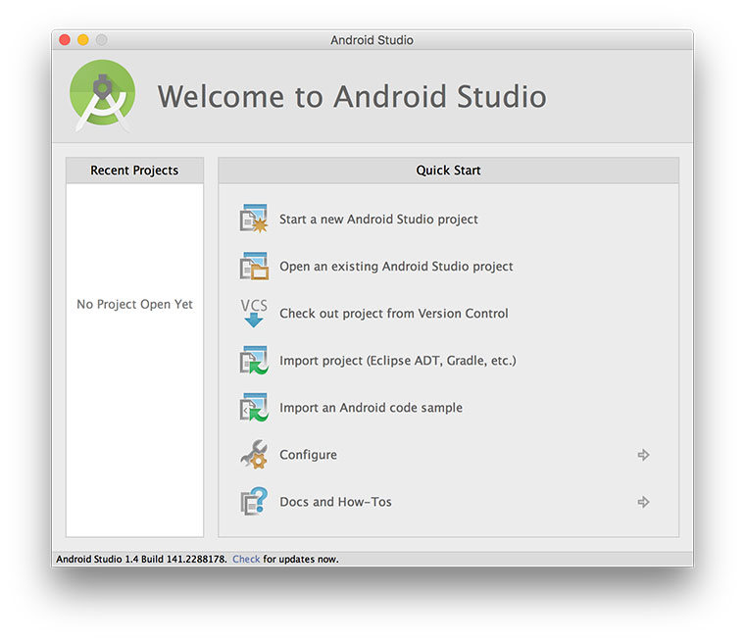
Task: Click the open existing project folder icon
Action: point(253,266)
